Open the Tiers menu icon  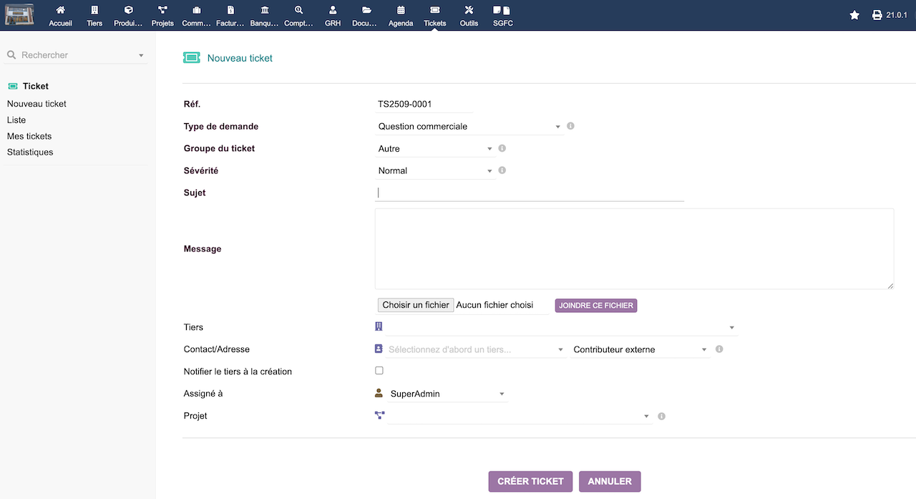(94, 10)
